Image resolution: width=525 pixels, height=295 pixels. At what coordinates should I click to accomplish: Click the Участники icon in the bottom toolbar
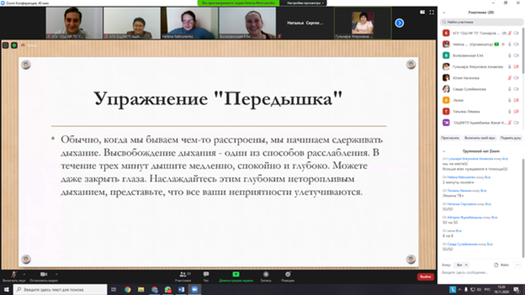[183, 275]
